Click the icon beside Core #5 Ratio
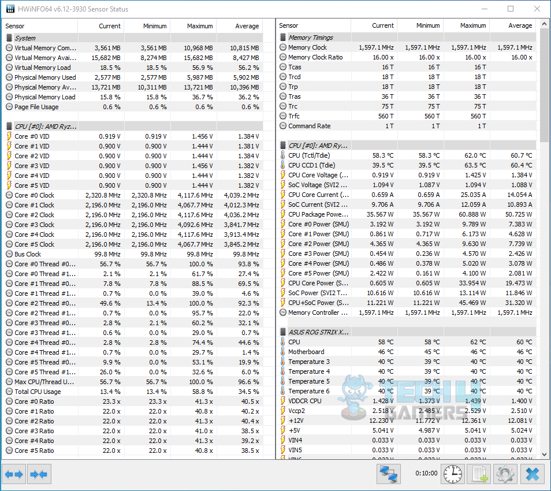Viewport: 551px width, 491px height. pos(9,450)
